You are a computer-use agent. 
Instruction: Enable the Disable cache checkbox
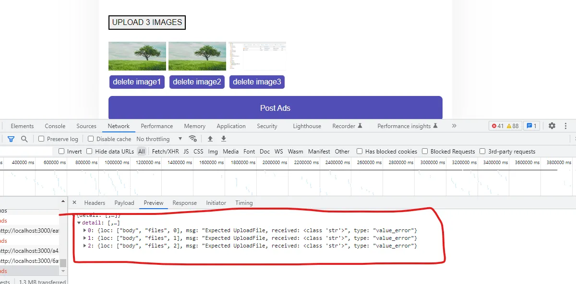click(90, 139)
